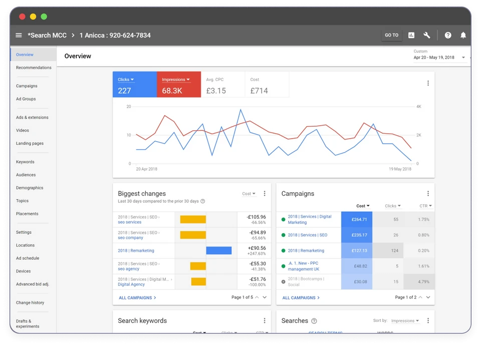Open Ads & extensions in the sidebar
Viewport: 481px width, 346px height.
32,117
